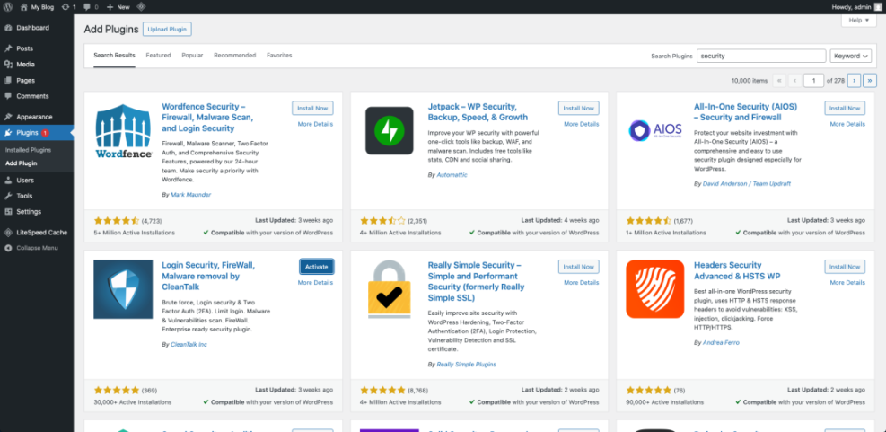This screenshot has width=886, height=432.
Task: Install Really Simple Security plugin
Action: click(x=579, y=267)
